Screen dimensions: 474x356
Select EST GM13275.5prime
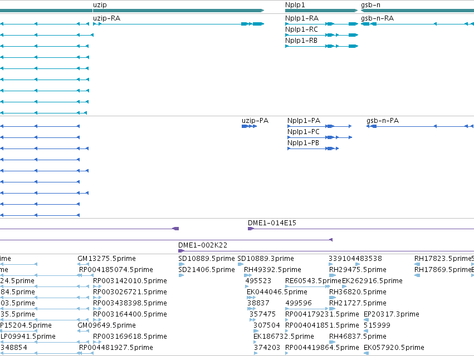point(107,259)
